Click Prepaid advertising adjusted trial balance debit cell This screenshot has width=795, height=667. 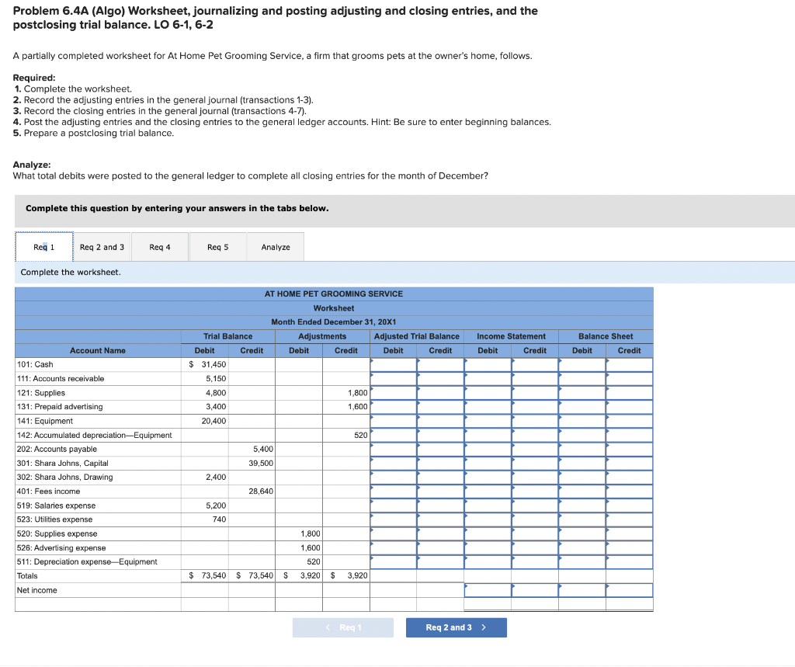(393, 407)
